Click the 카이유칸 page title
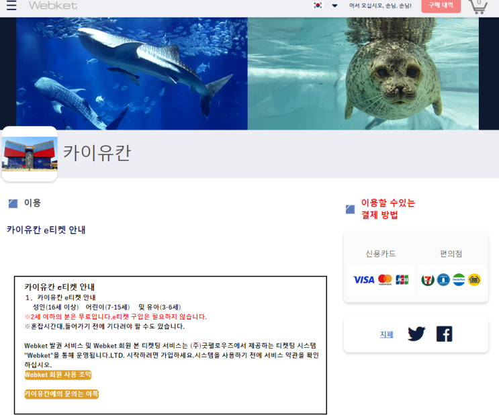Image resolution: width=499 pixels, height=415 pixels. 97,152
